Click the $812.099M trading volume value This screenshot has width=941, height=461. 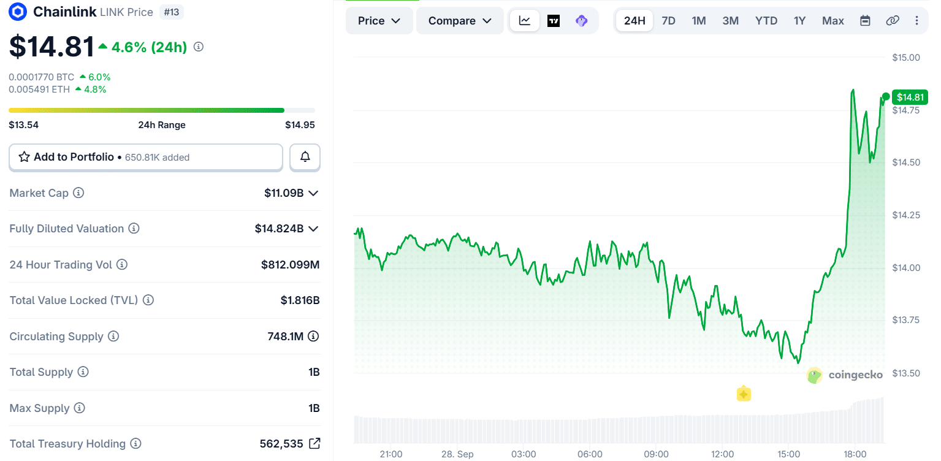[291, 265]
